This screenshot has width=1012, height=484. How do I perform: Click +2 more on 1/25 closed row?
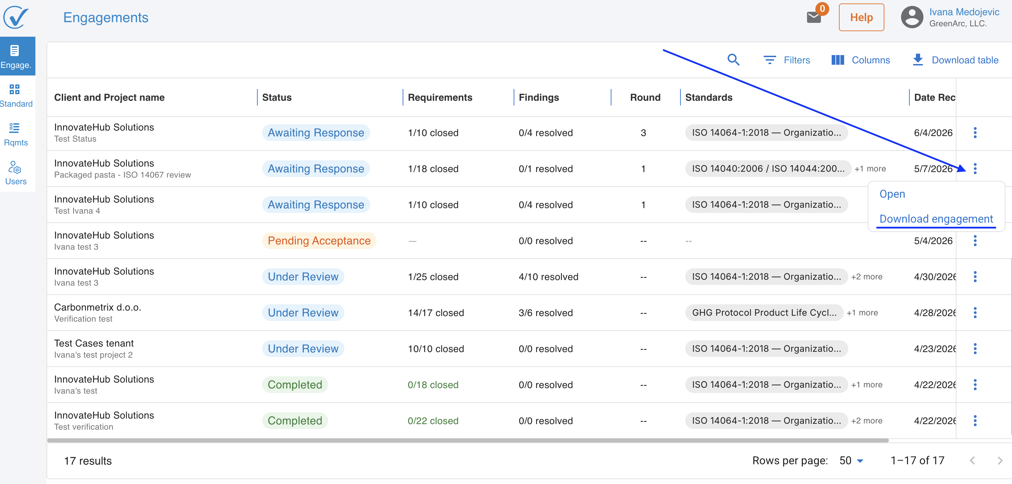tap(866, 277)
